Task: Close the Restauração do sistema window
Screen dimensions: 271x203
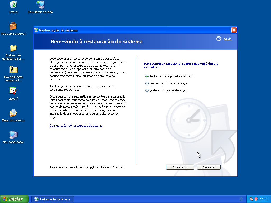Action: pos(234,30)
